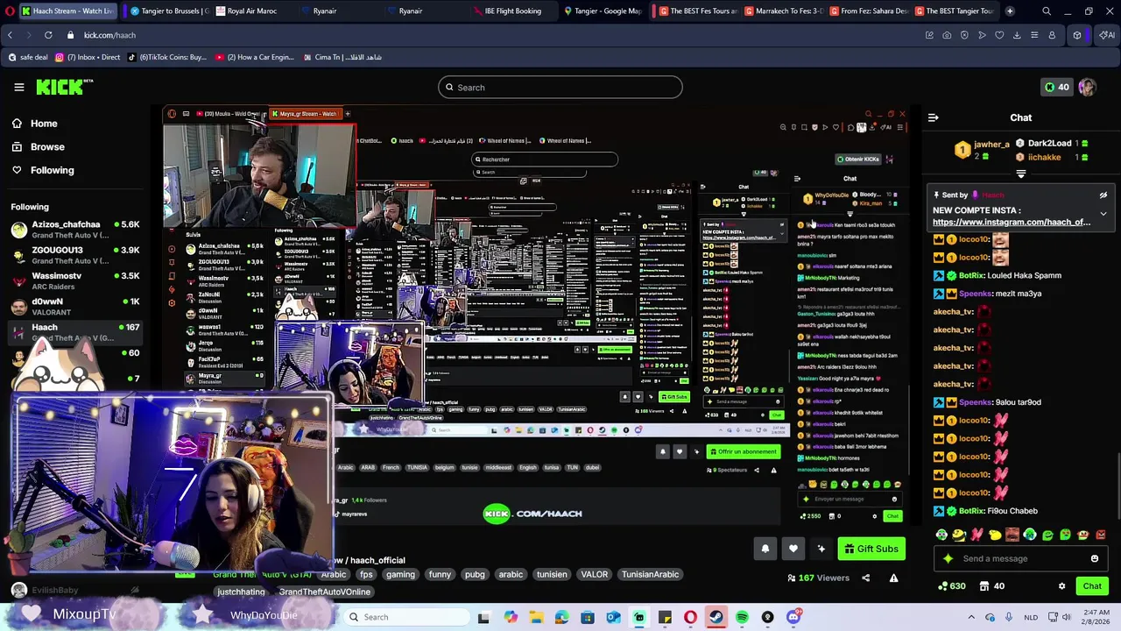Go back in browser
The width and height of the screenshot is (1121, 631).
pos(10,35)
